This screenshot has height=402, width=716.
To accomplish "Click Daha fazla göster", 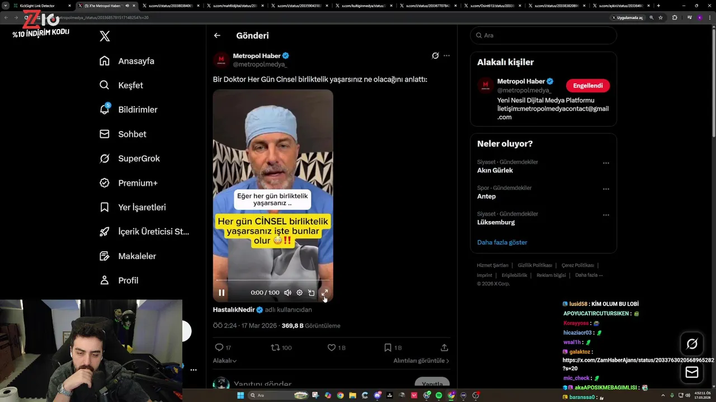I will (x=502, y=242).
